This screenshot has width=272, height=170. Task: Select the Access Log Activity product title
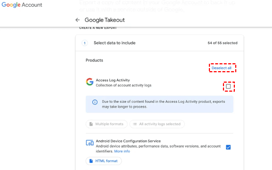[x=113, y=80]
